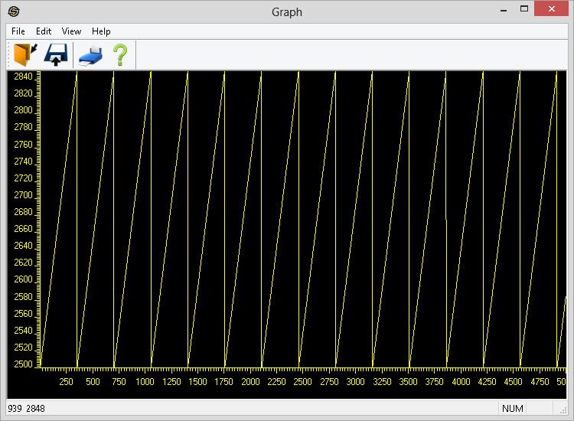Click the Graph title bar text
This screenshot has width=574, height=421.
coord(287,11)
